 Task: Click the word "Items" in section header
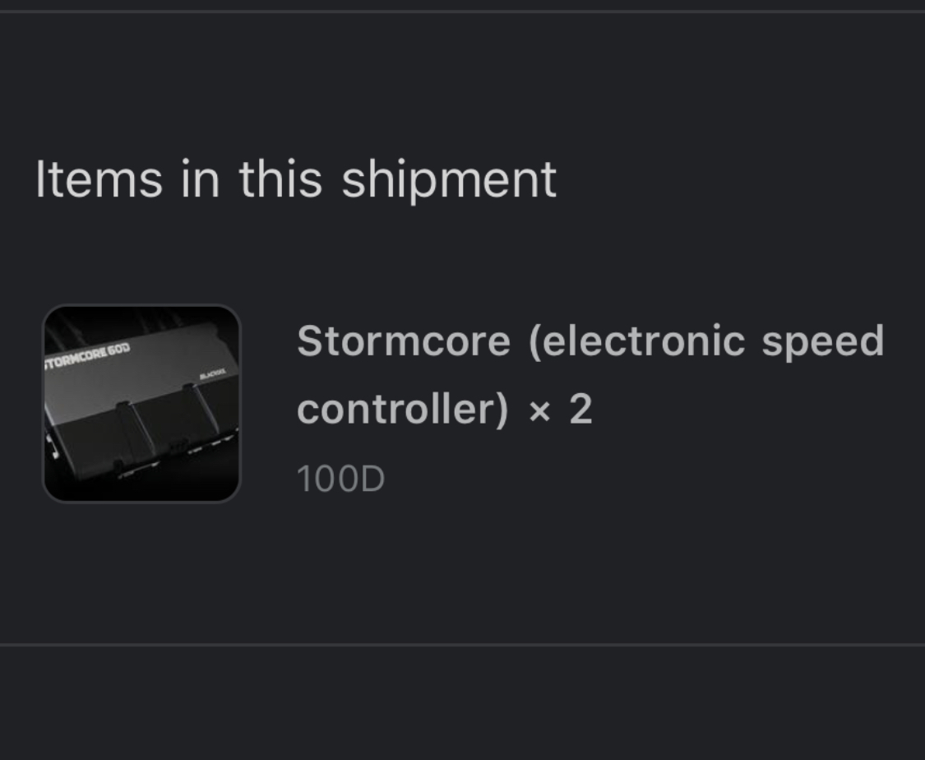pos(99,179)
